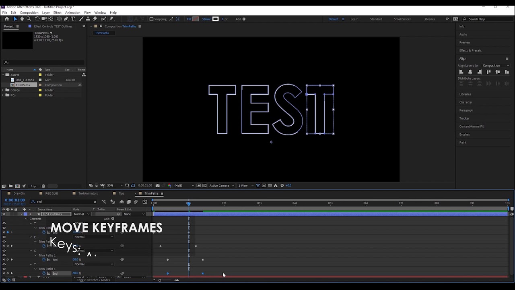This screenshot has height=290, width=515.
Task: Click the stopwatch for End under S group
Action: (44, 260)
